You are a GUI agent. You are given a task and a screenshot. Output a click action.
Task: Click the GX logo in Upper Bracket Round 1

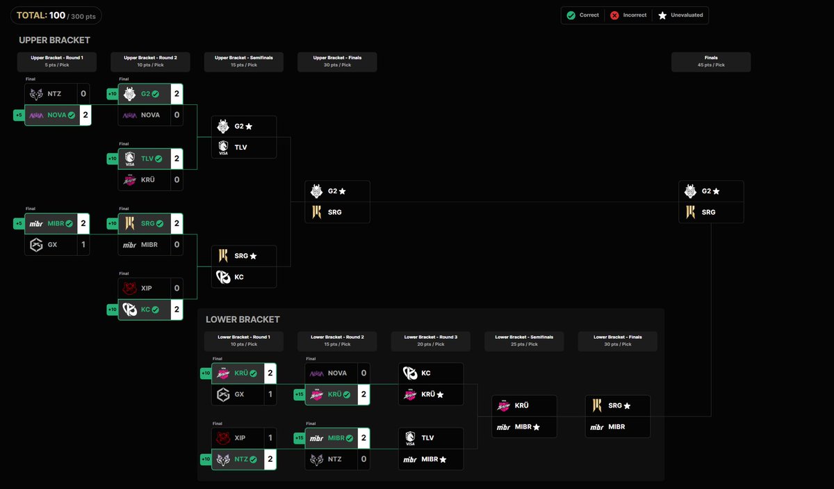[x=37, y=245]
